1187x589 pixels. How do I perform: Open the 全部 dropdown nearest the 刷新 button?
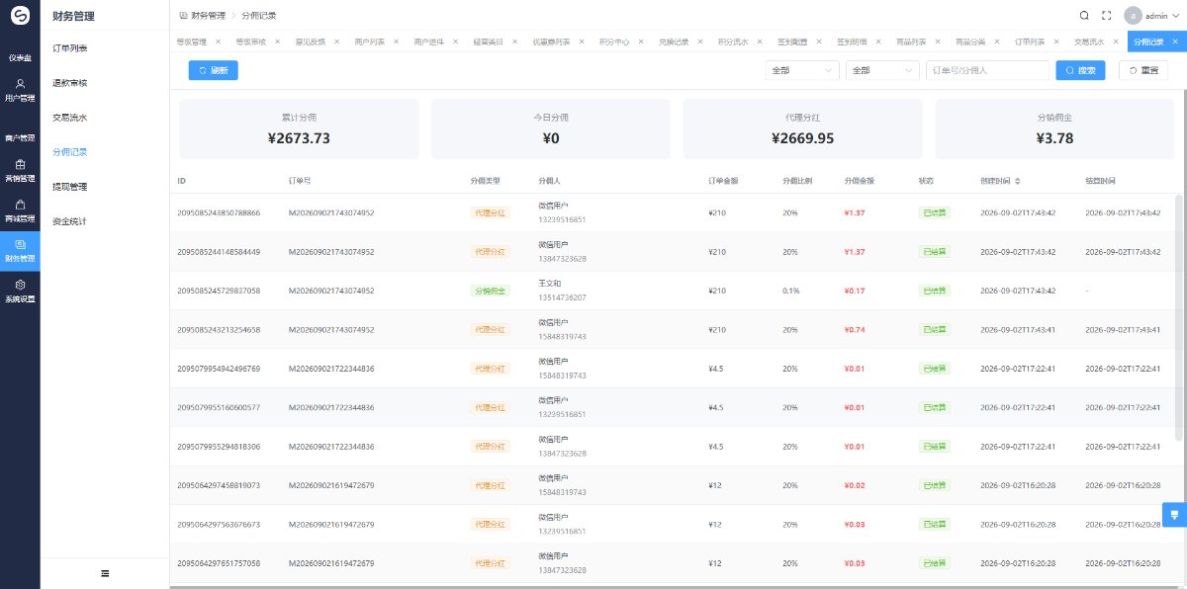[802, 70]
